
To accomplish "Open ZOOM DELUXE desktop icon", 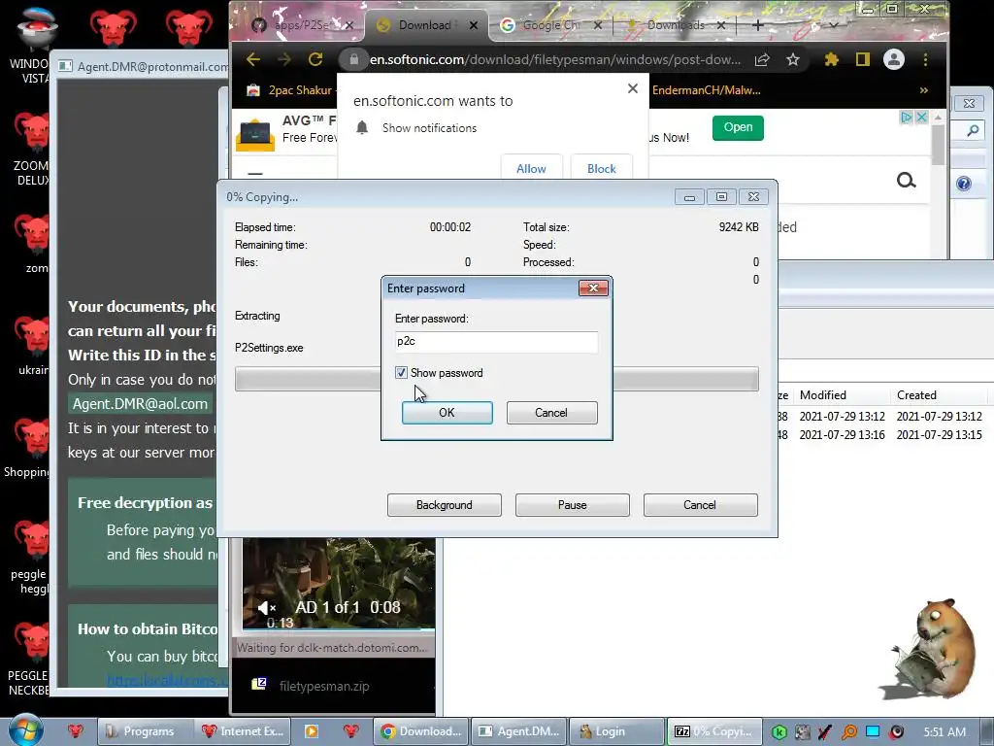I will coord(32,149).
